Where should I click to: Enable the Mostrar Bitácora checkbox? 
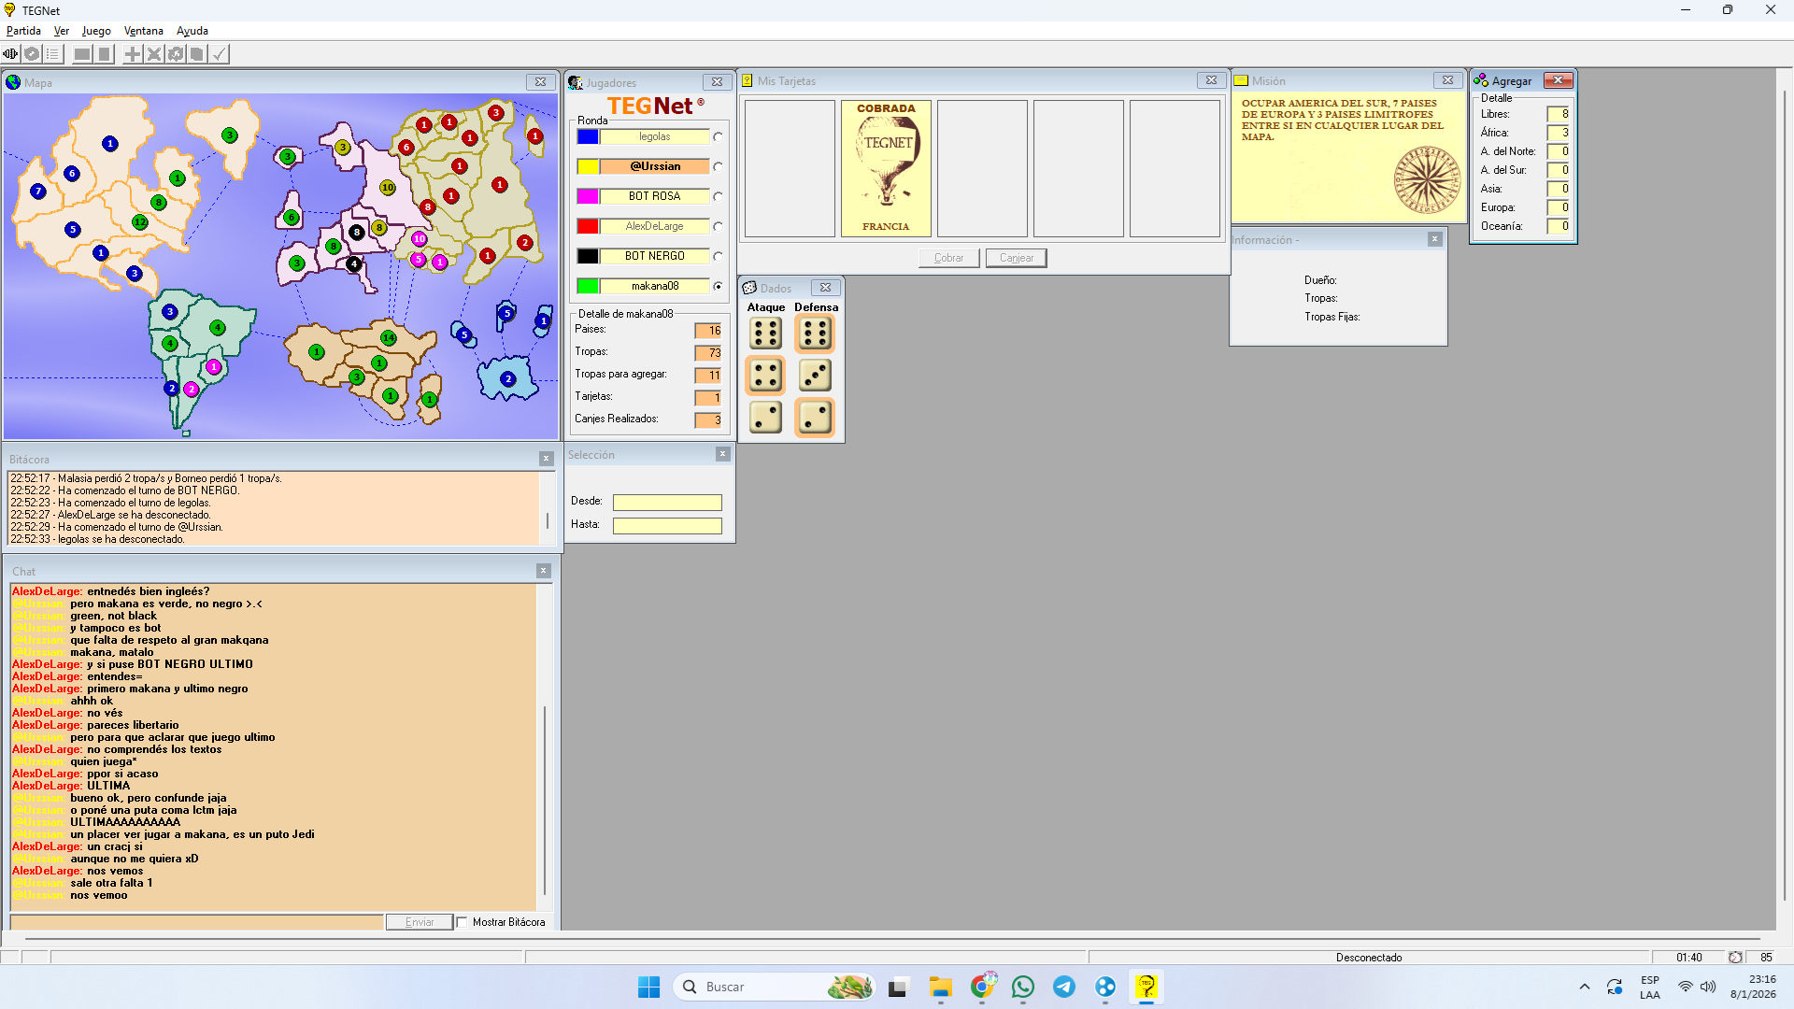point(462,922)
